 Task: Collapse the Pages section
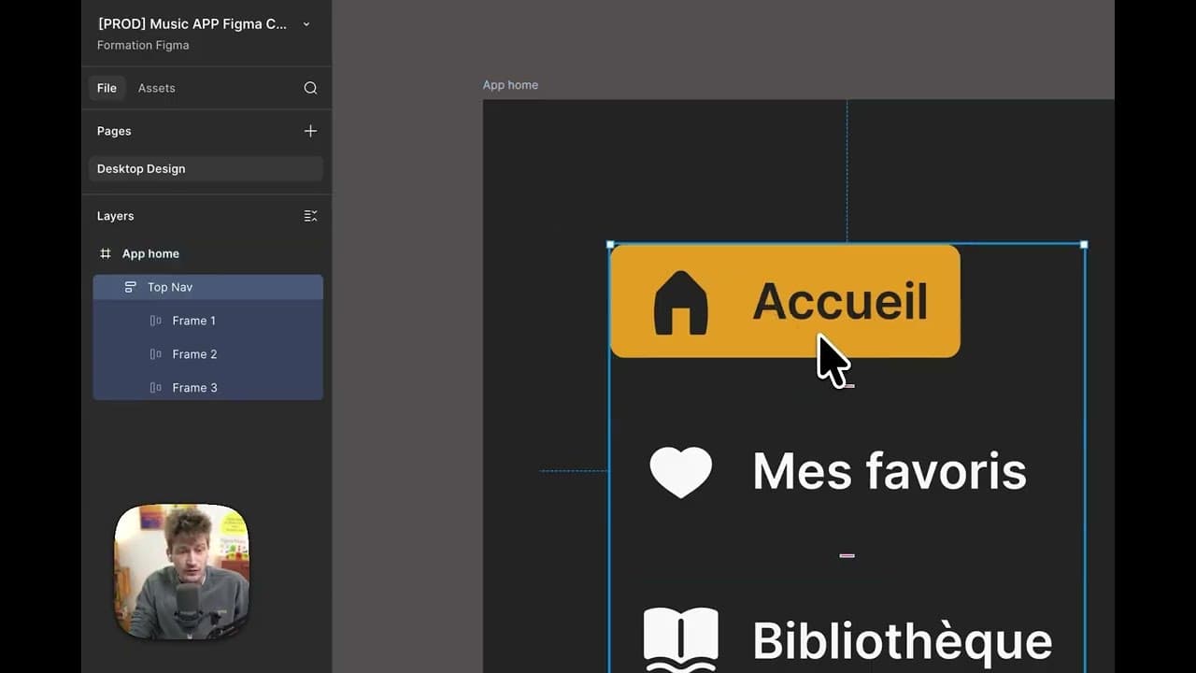click(x=113, y=131)
